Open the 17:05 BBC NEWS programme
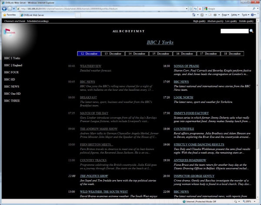 pos(181,82)
